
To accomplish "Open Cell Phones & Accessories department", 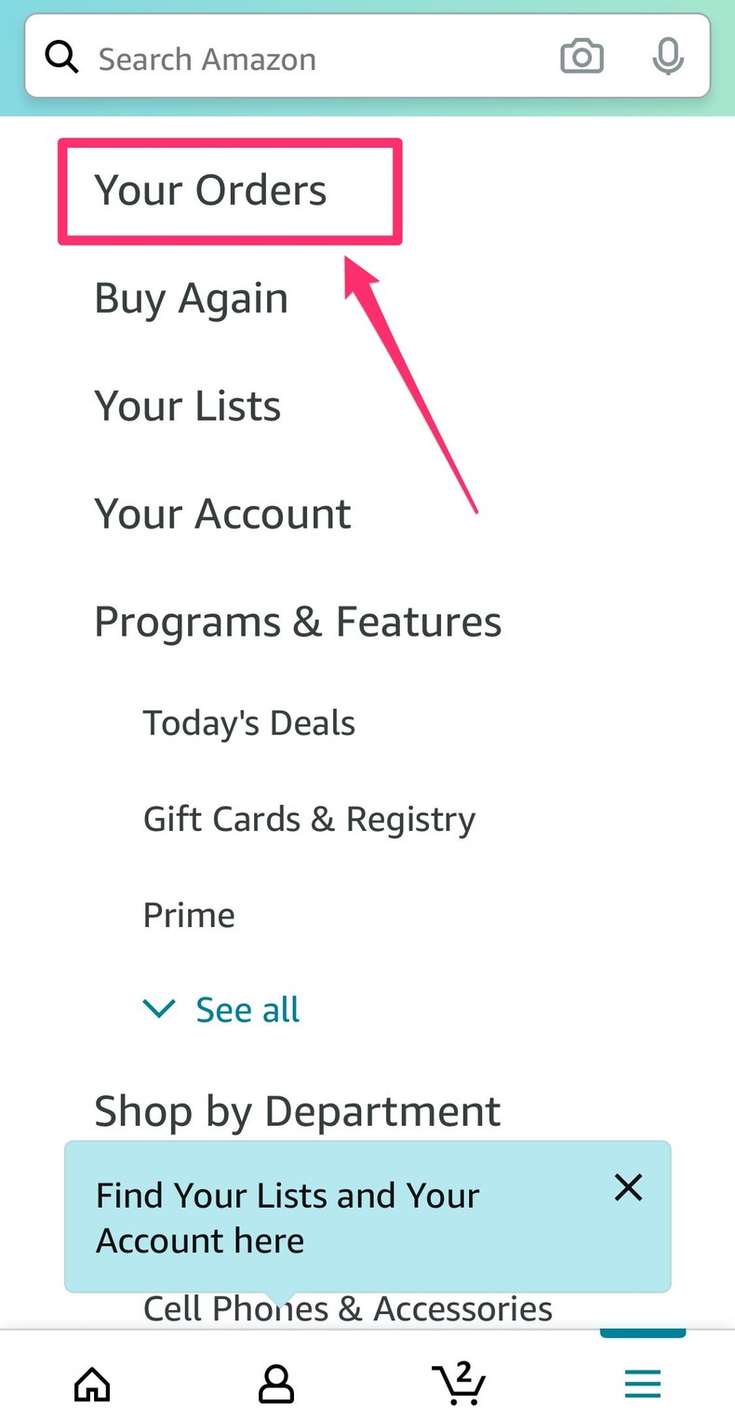I will 348,1308.
